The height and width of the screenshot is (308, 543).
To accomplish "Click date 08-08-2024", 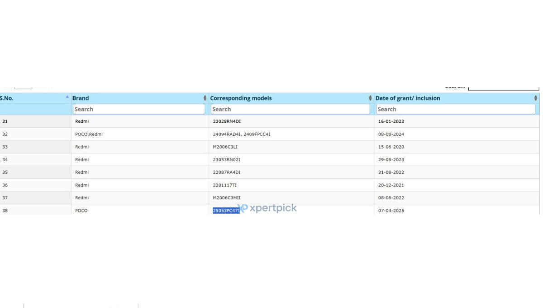I will [x=391, y=134].
